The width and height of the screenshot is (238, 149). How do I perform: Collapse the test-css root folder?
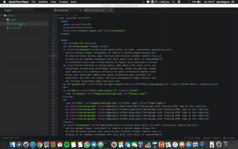(1, 15)
